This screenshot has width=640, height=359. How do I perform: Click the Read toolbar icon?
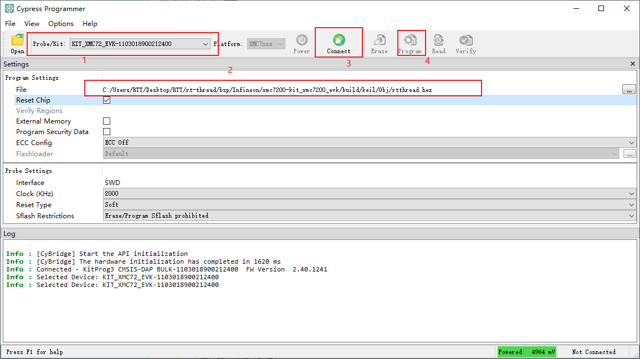[x=438, y=40]
